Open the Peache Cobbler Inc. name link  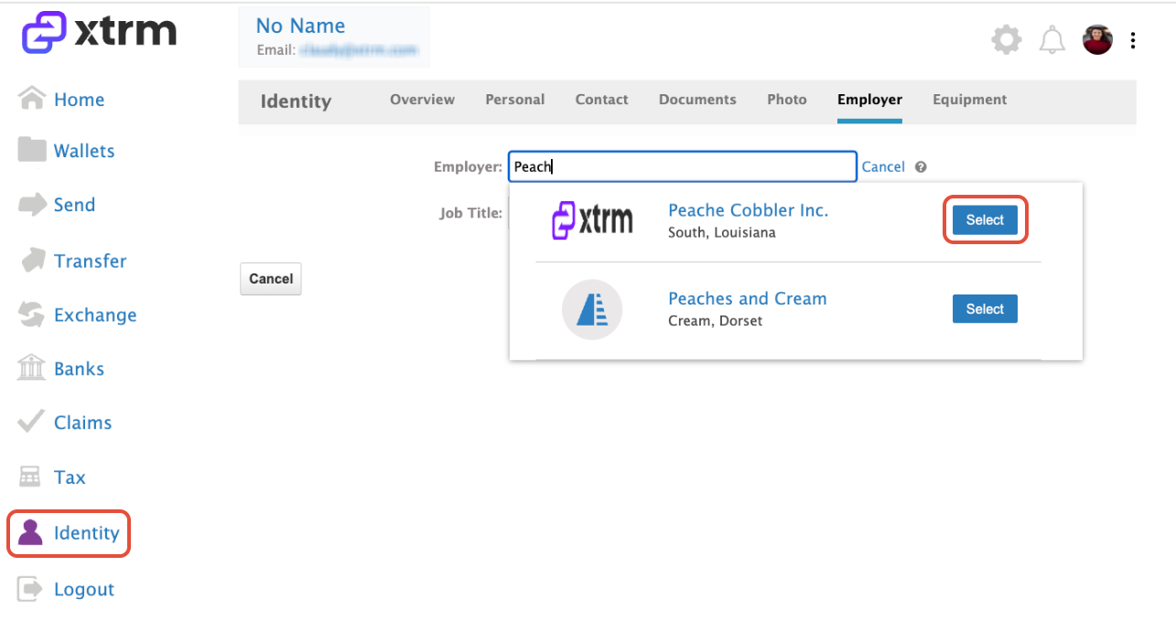(748, 210)
